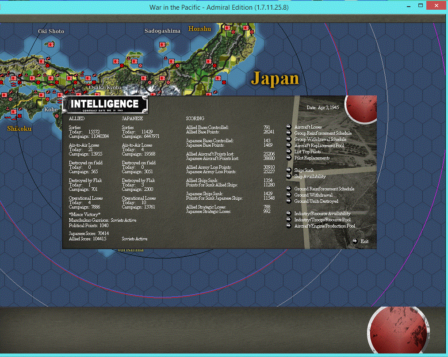Click the Political Points: 1040 text
This screenshot has height=357, width=448.
pos(88,225)
